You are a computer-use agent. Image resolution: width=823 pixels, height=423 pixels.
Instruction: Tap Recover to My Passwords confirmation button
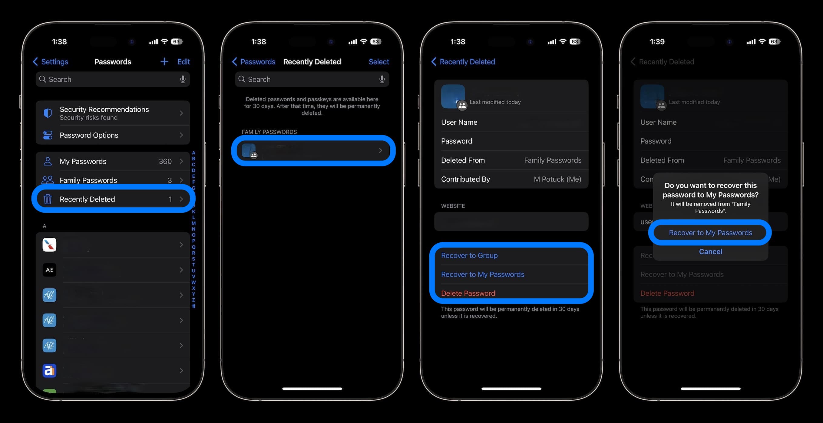710,233
